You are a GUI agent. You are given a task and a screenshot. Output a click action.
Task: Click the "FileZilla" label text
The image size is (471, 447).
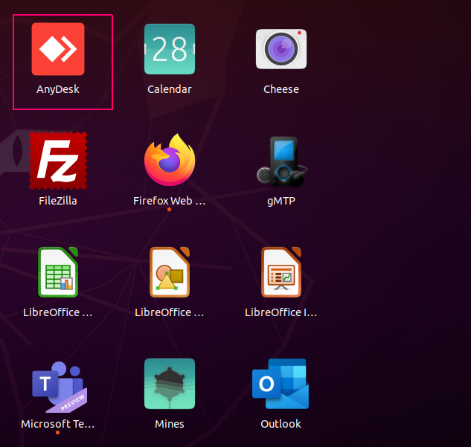[58, 201]
